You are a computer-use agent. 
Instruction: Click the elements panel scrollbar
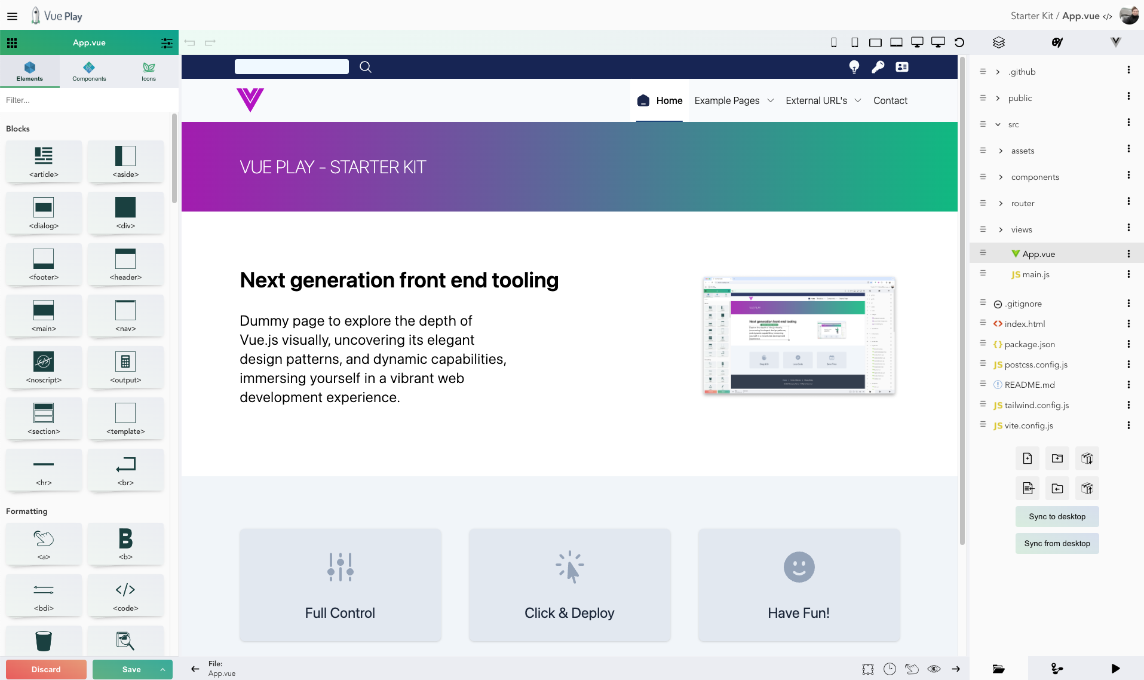(174, 158)
